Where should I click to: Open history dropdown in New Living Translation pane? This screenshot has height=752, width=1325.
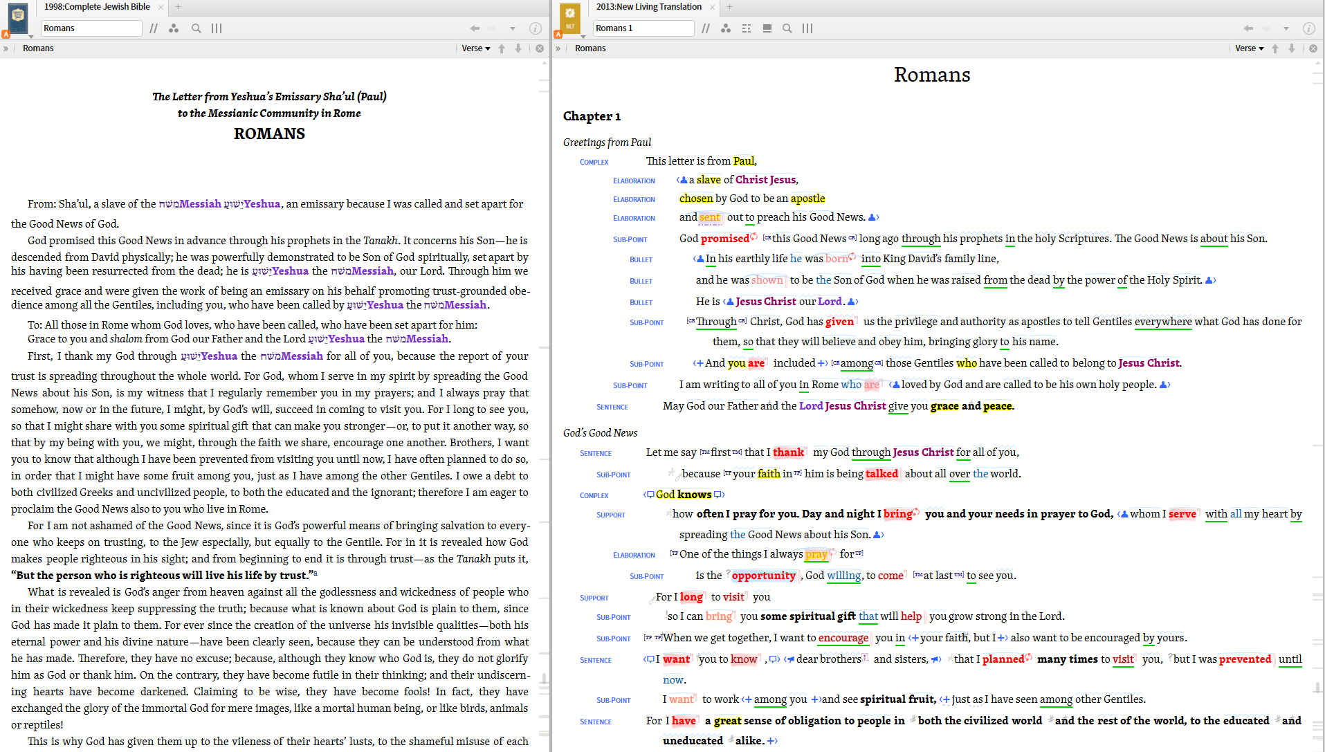click(1286, 28)
